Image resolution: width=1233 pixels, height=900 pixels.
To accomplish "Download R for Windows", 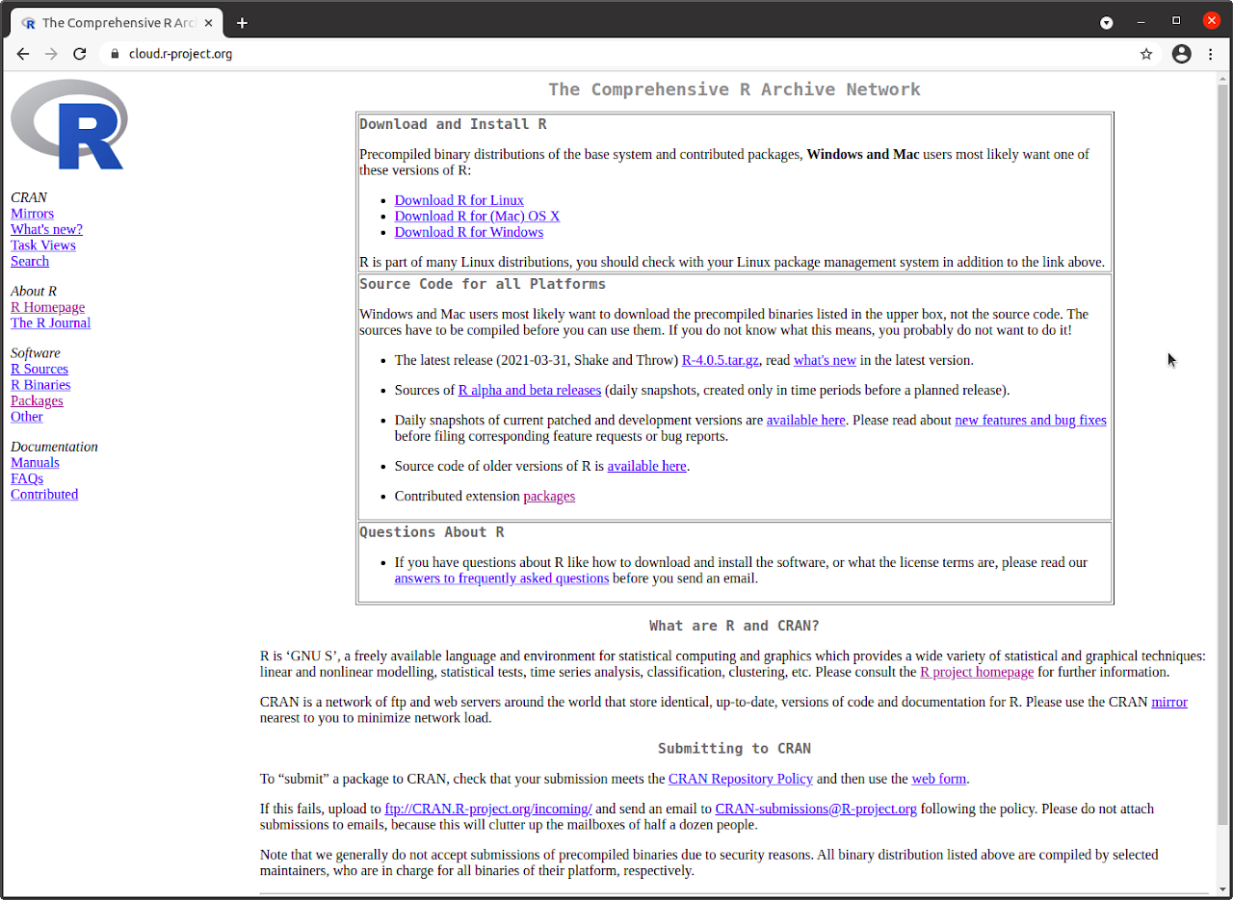I will click(468, 231).
